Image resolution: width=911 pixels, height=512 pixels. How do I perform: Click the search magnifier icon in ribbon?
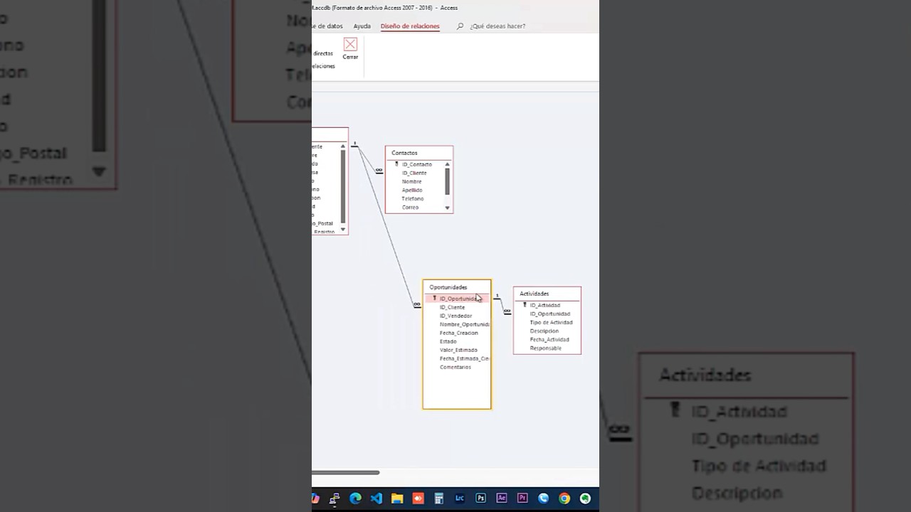[460, 26]
